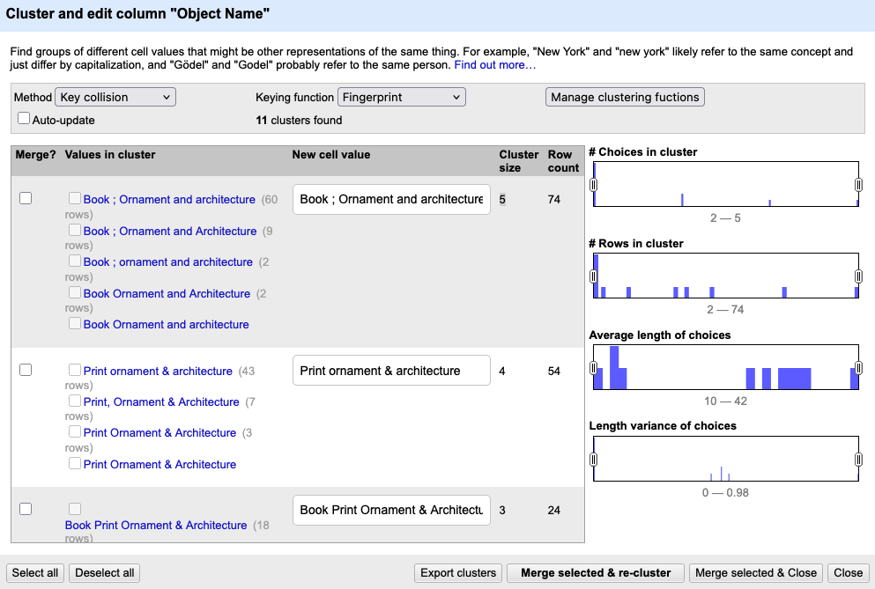Screen dimensions: 875x589
Task: Tick checkbox beside 'Book ; Ornament and architecture' (60 rows)
Action: pos(75,198)
